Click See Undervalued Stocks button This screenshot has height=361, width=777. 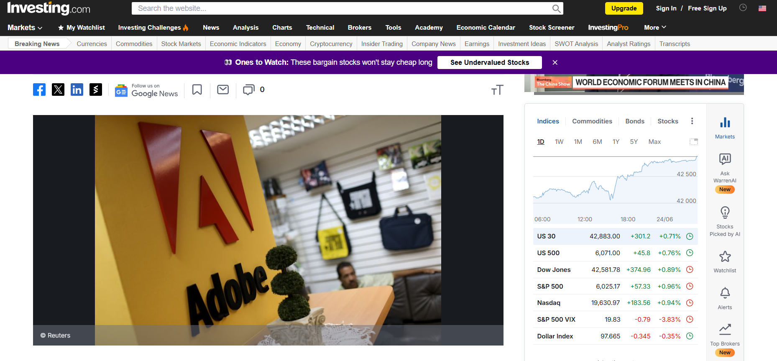(x=490, y=62)
